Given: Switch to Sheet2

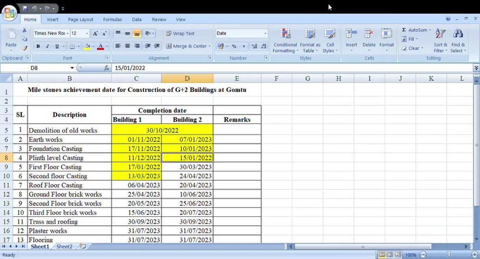Looking at the screenshot, I should click(x=64, y=247).
